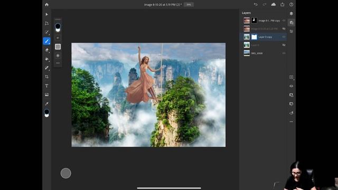Open the Help menu
The width and height of the screenshot is (338, 190).
click(291, 5)
